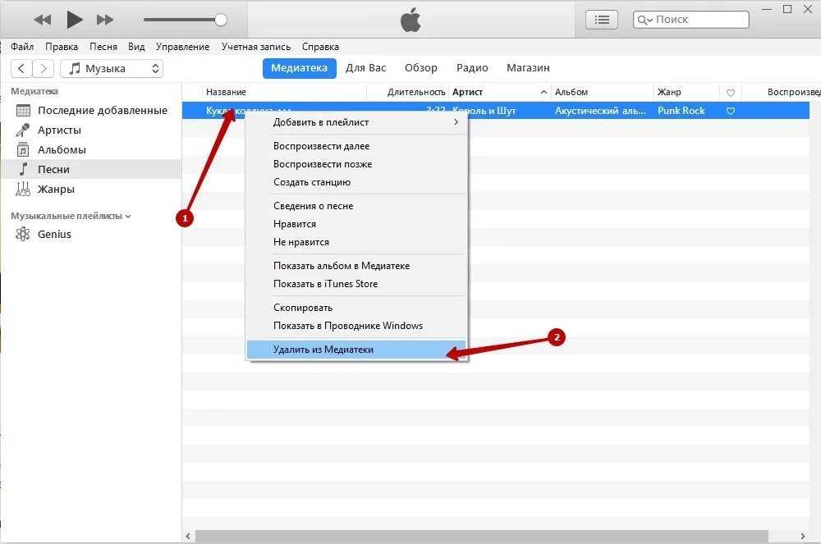Click the Punk Rock genre cell
The width and height of the screenshot is (821, 544).
point(681,111)
